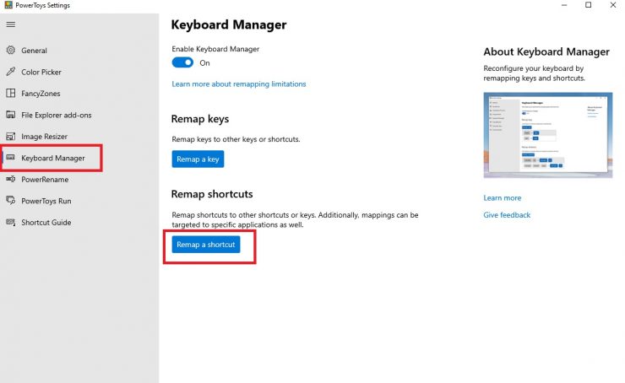Click Learn more under About Keyboard Manager
This screenshot has height=383, width=625.
(503, 198)
